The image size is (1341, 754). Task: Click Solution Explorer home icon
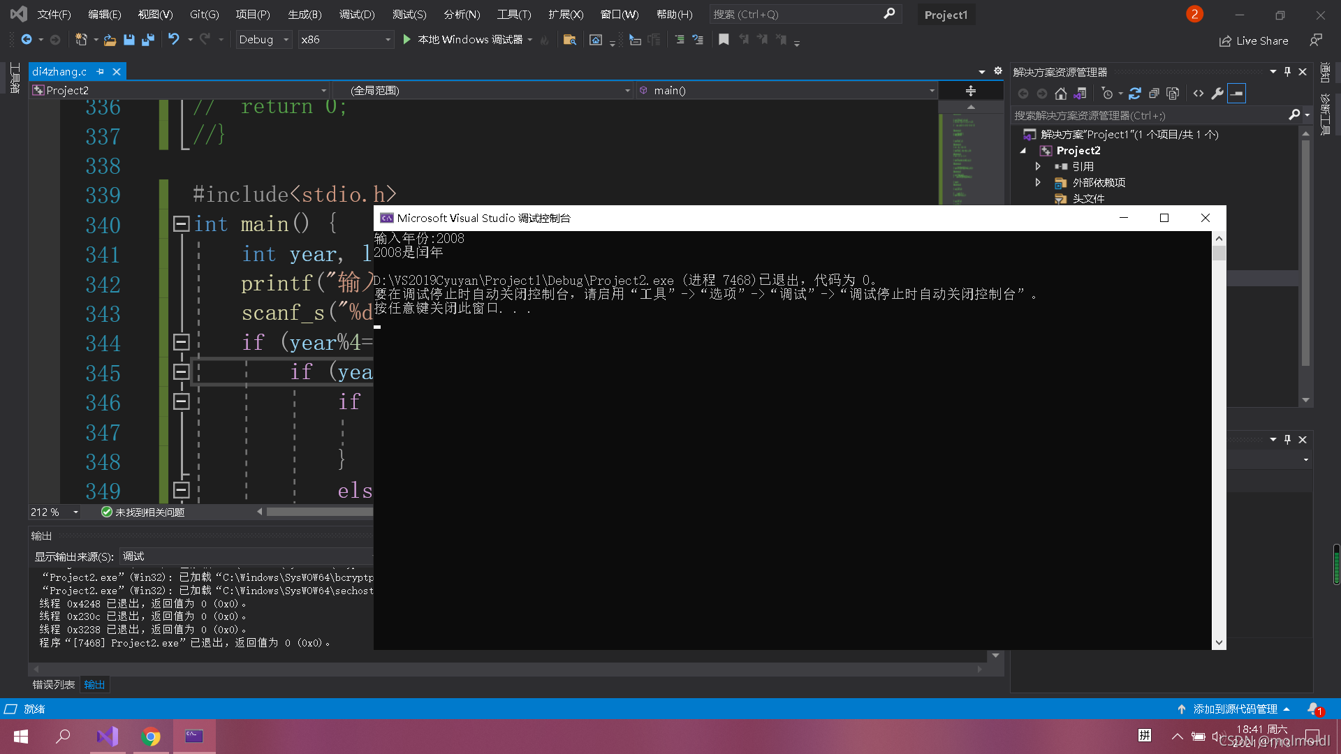point(1060,94)
